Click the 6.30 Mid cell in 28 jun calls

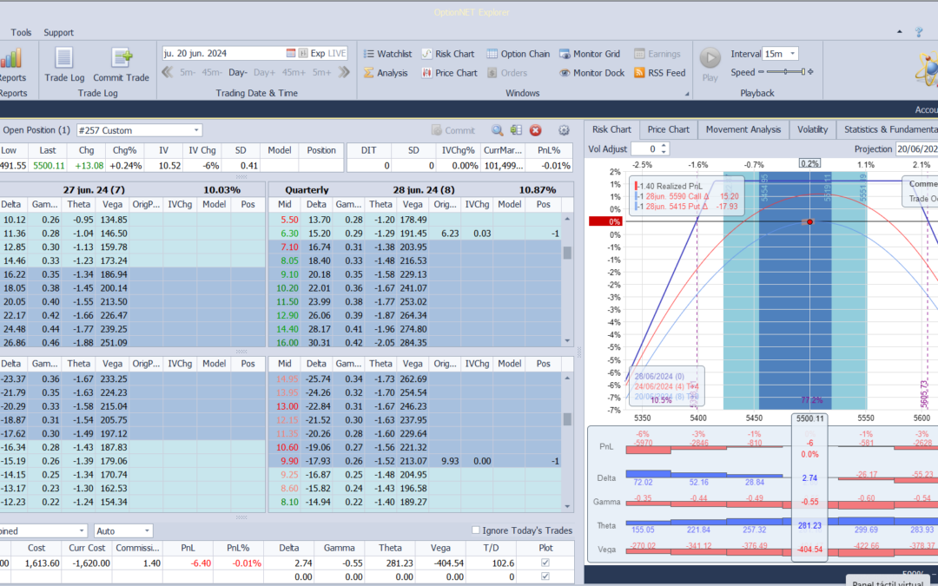[285, 234]
